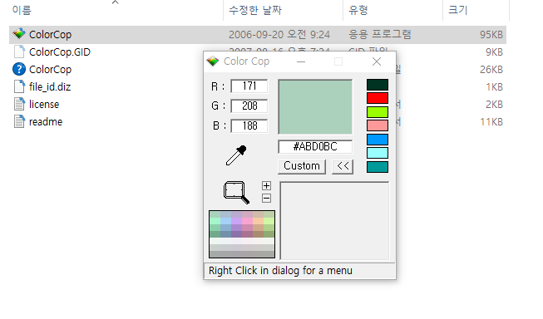The image size is (543, 319).
Task: Choose the blue history swatch
Action: 378,140
